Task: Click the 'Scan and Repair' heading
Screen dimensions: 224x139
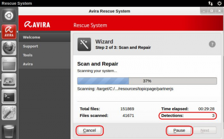Action: pos(97,64)
